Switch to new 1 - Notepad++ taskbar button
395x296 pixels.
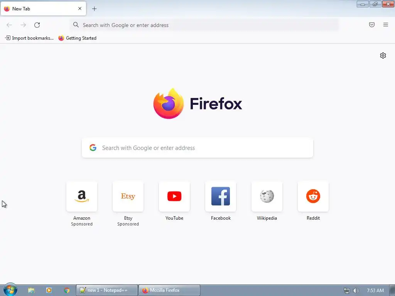click(x=107, y=290)
